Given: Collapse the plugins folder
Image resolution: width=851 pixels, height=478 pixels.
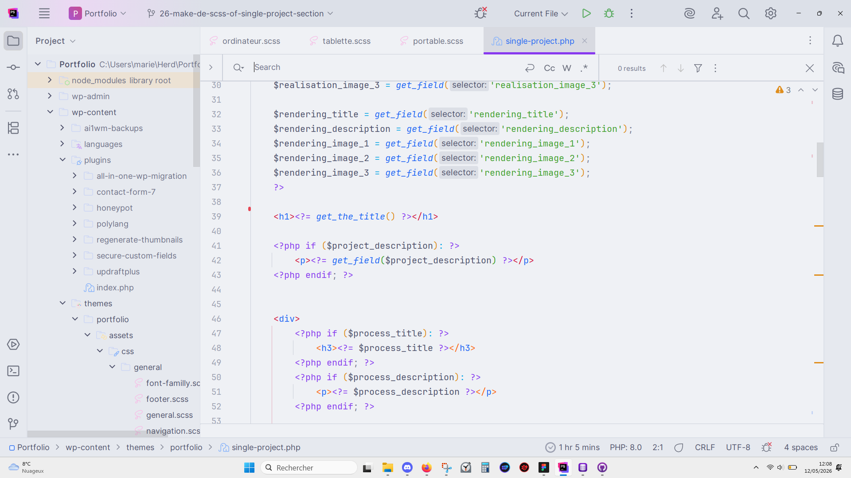Looking at the screenshot, I should 62,160.
